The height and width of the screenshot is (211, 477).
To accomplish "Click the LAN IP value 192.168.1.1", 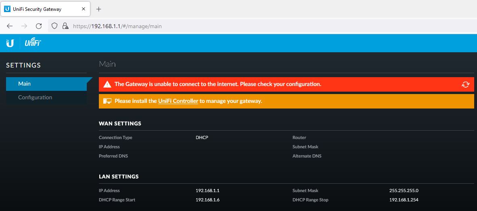I will coord(207,191).
